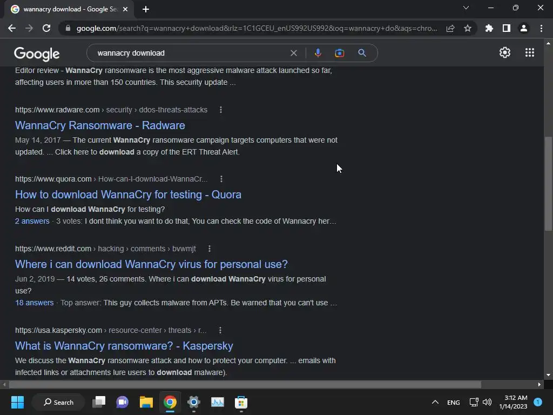Click the 18 answers Reddit link
The height and width of the screenshot is (415, 553).
pyautogui.click(x=34, y=303)
